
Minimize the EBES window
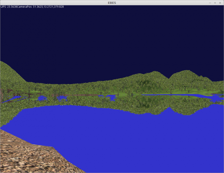(210, 2)
